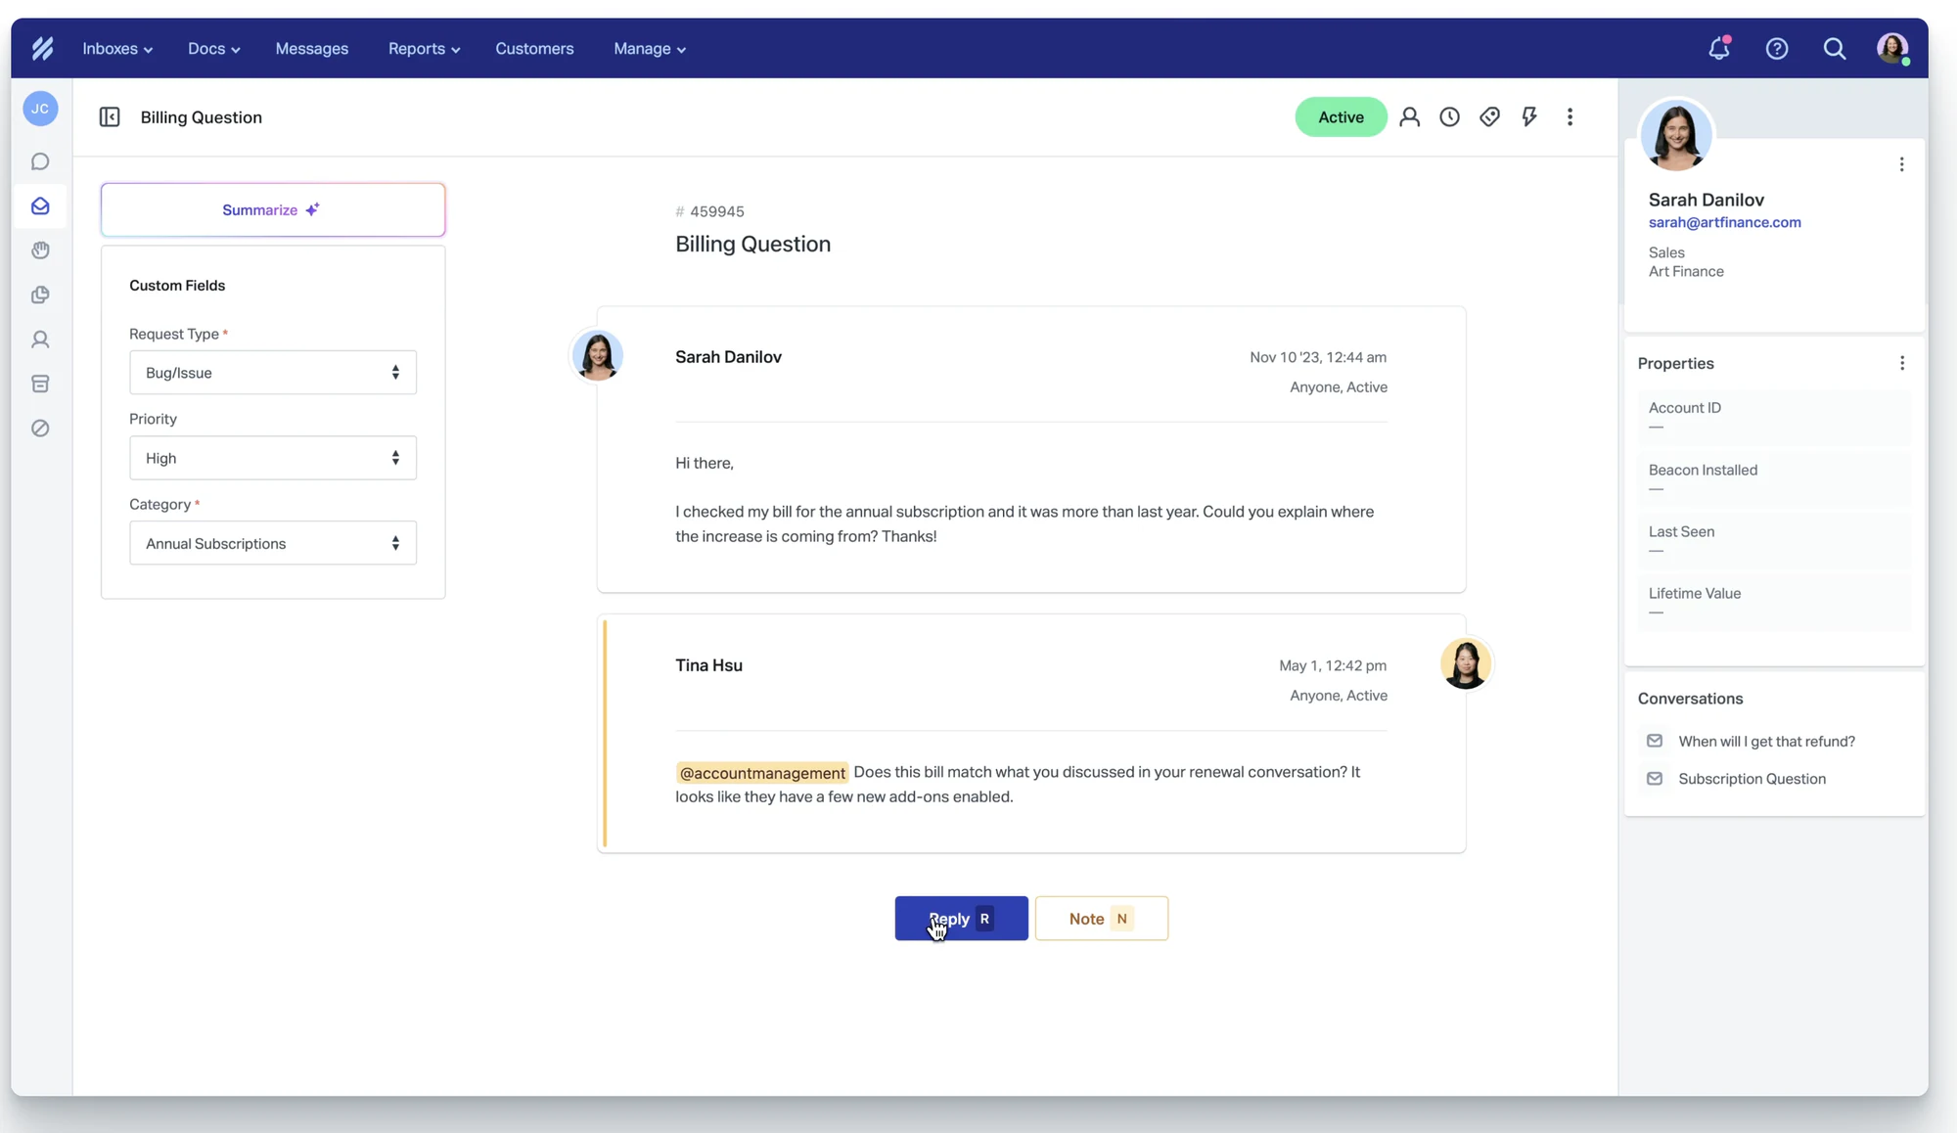The image size is (1957, 1133).
Task: Click the assign user icon
Action: [1409, 117]
